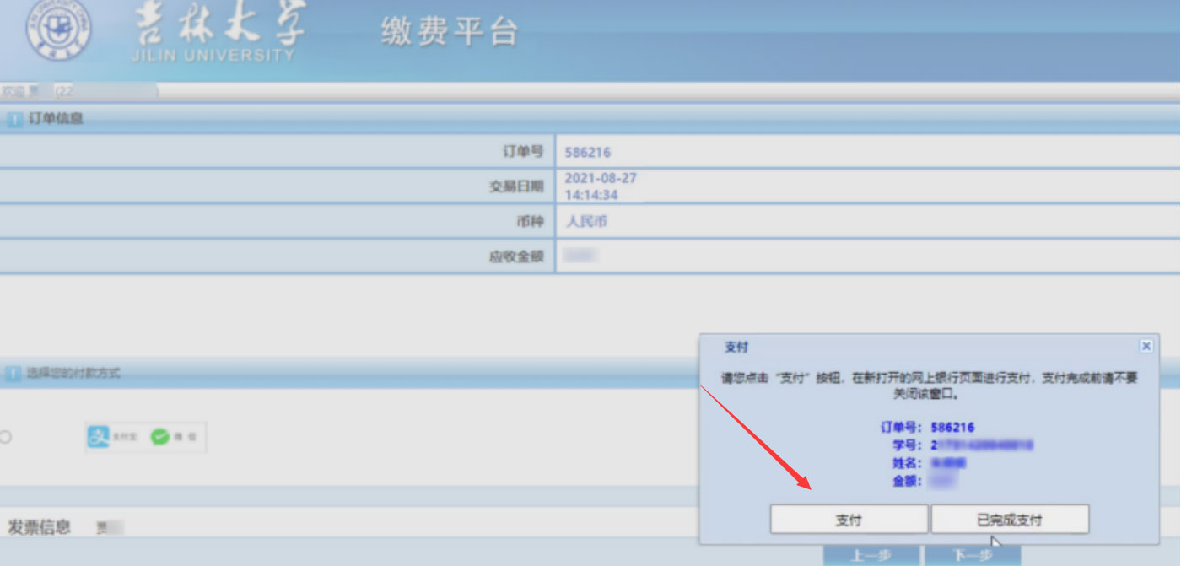This screenshot has height=566, width=1181.
Task: Click the Jilin University seal logo
Action: tap(57, 31)
